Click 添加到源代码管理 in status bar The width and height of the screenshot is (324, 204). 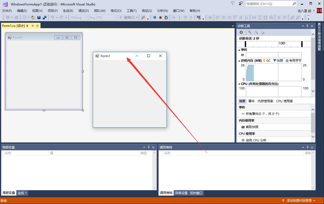[x=299, y=201]
